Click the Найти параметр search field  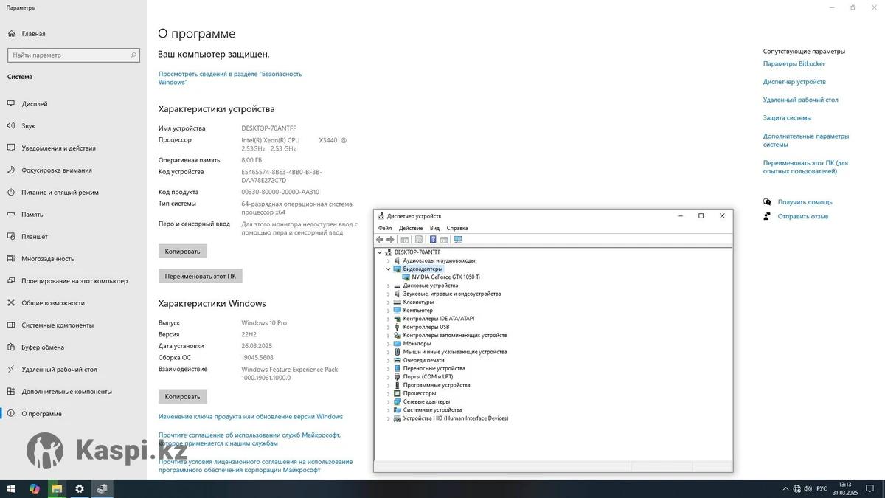[x=74, y=55]
